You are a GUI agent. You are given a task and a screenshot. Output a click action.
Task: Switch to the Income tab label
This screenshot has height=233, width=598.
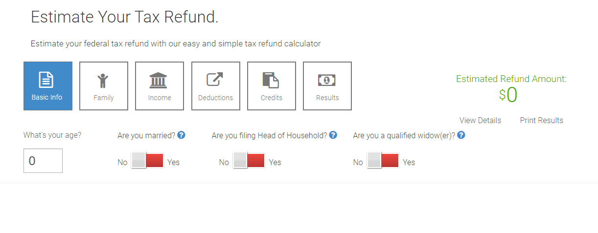[x=160, y=98]
